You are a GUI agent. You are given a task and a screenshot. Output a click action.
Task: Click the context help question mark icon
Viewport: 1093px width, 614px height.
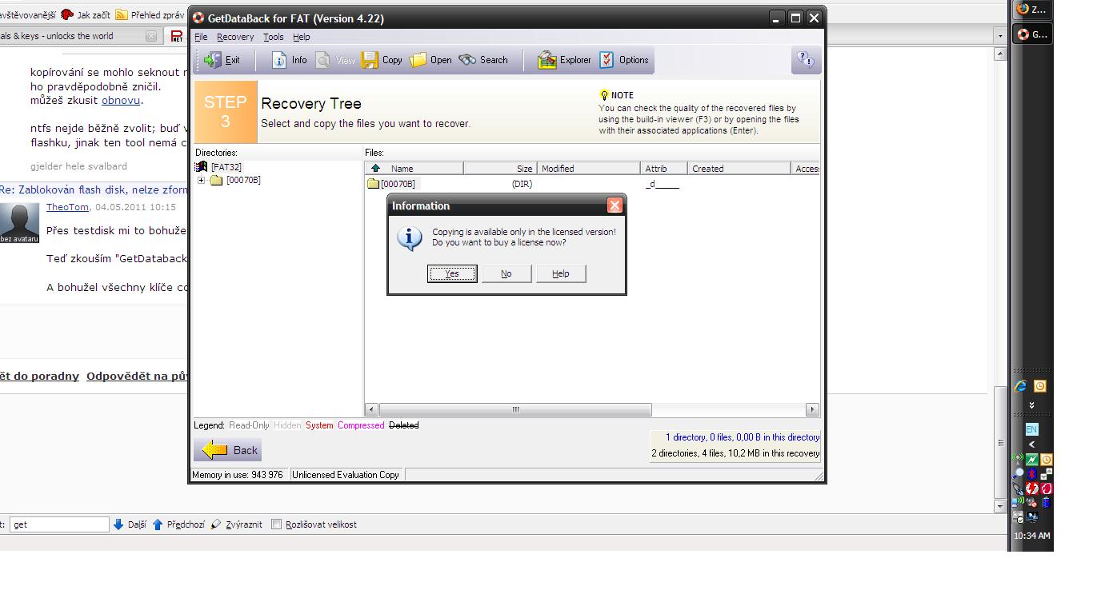[806, 60]
